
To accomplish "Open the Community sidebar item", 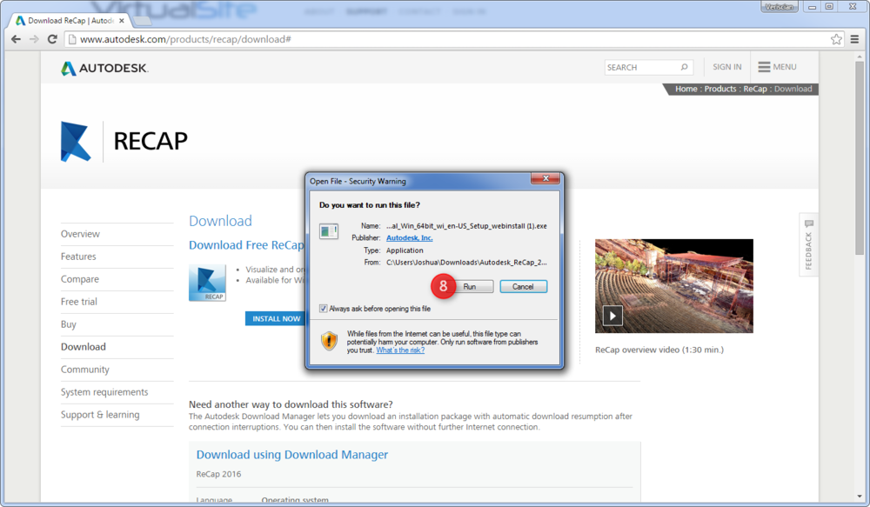I will [85, 370].
